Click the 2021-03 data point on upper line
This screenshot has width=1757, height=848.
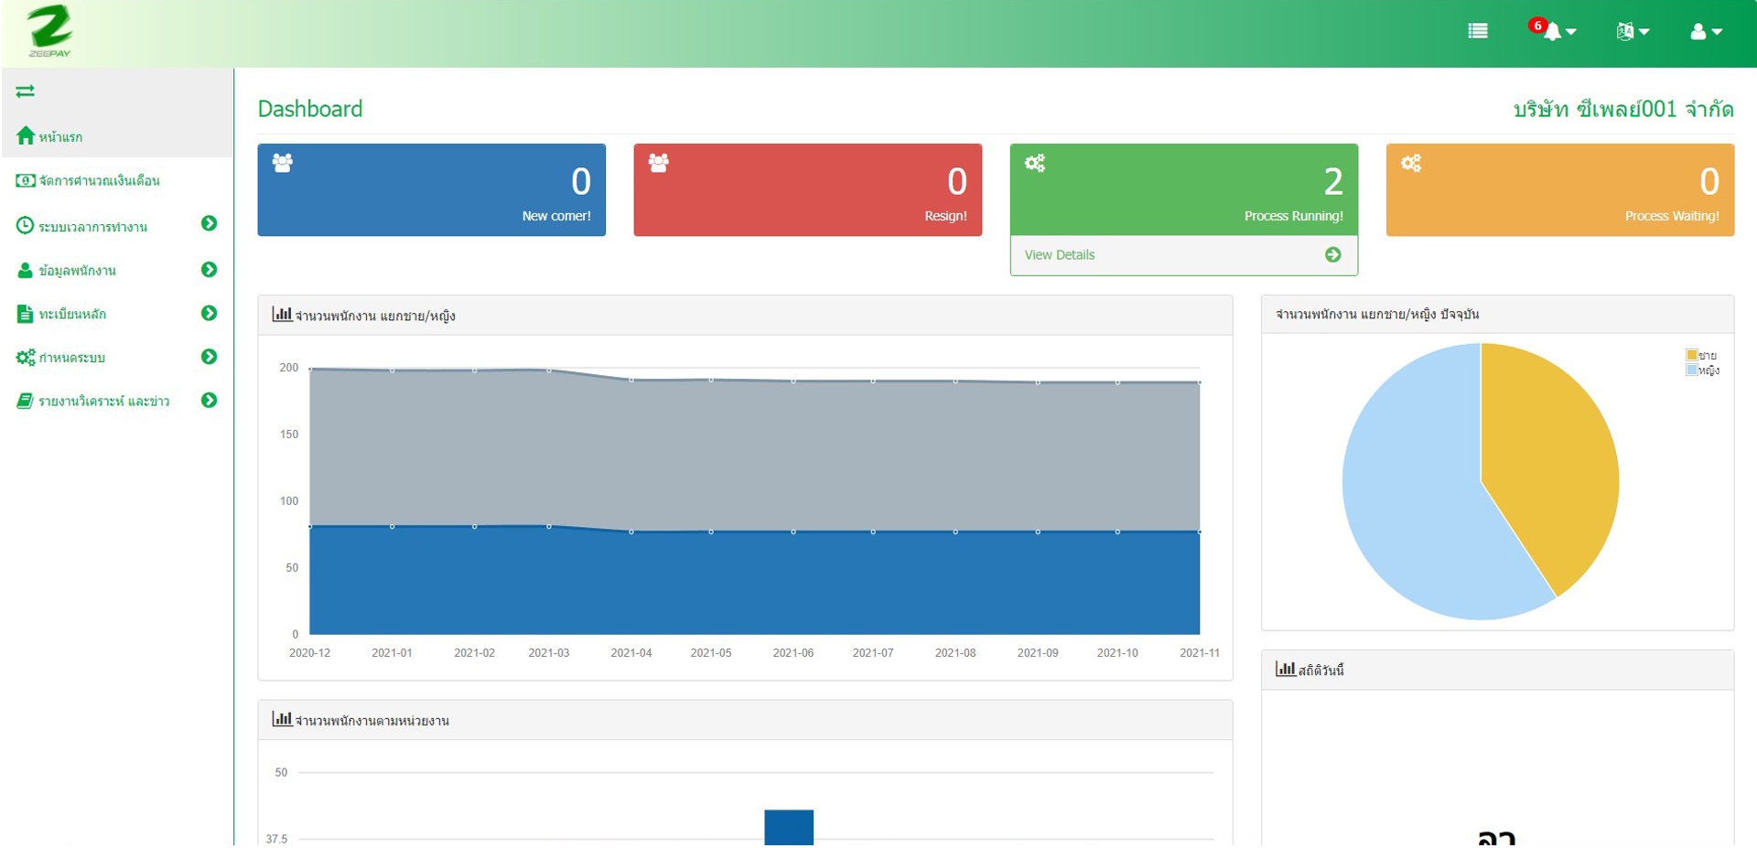(549, 370)
